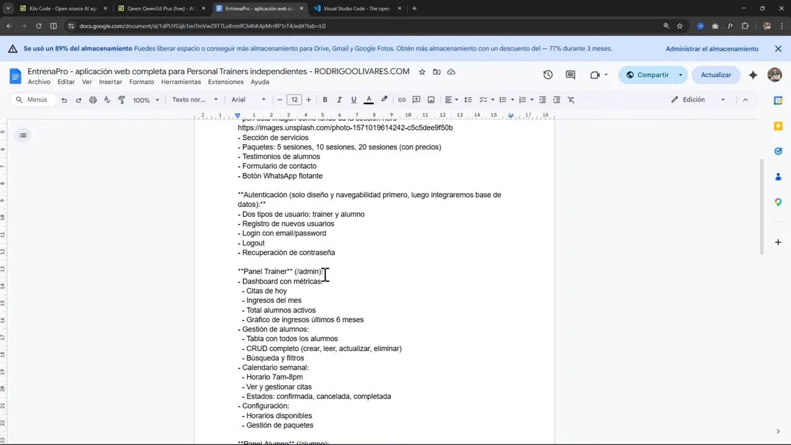This screenshot has height=445, width=791.
Task: Show all comments speech bubble icon
Action: point(570,75)
